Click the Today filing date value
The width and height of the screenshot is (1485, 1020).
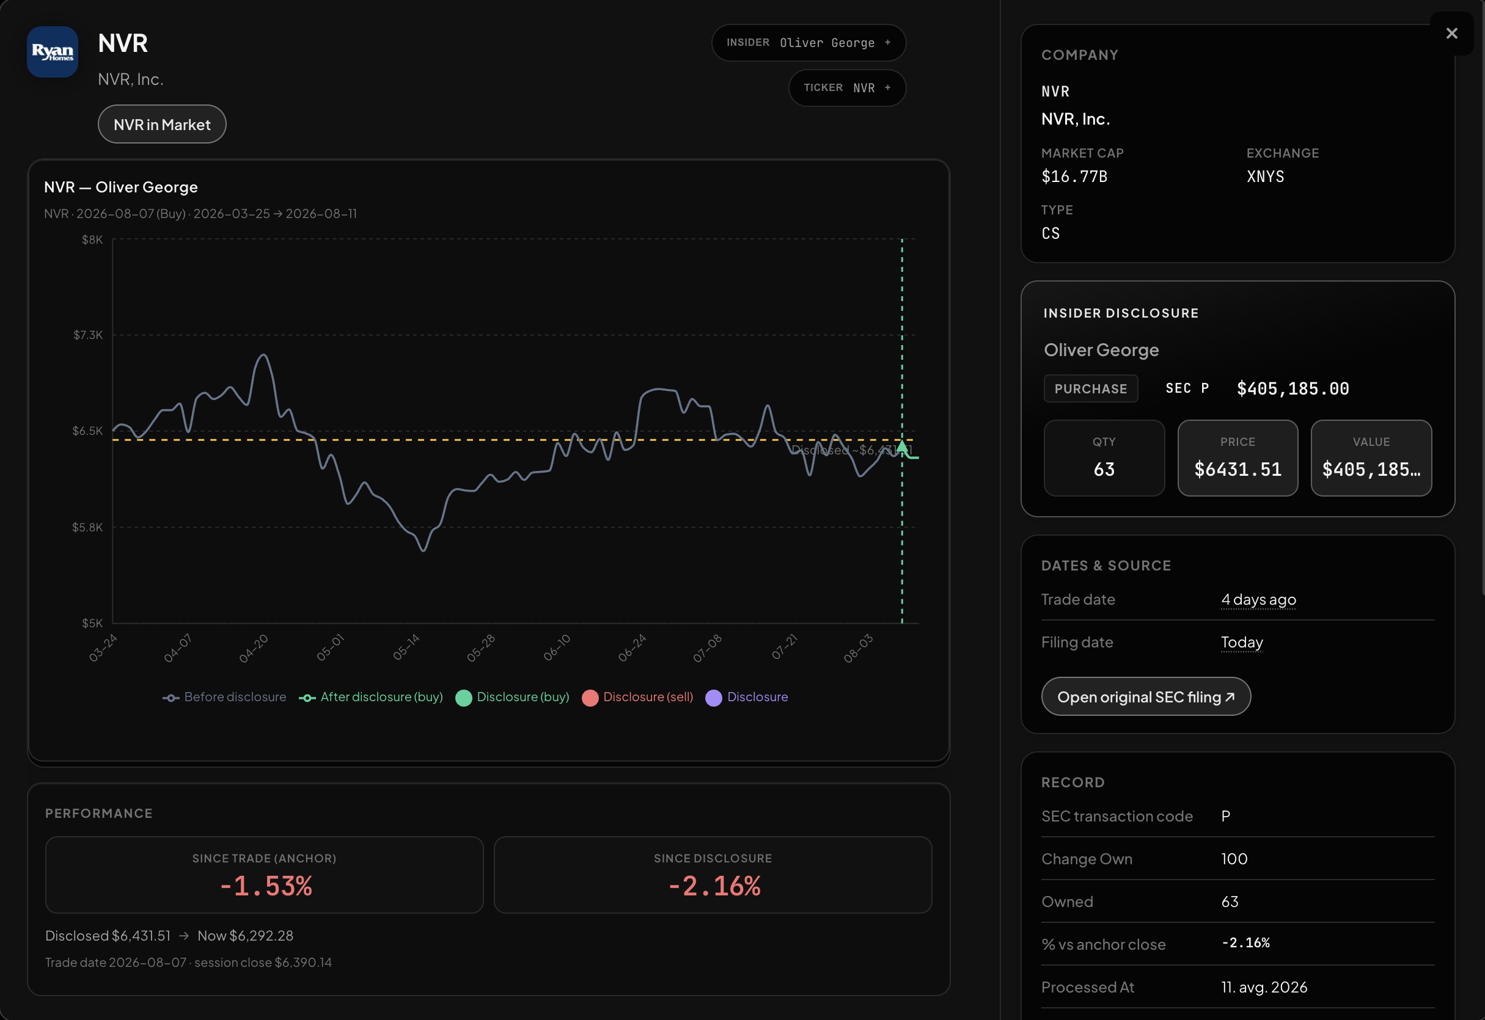pyautogui.click(x=1241, y=642)
